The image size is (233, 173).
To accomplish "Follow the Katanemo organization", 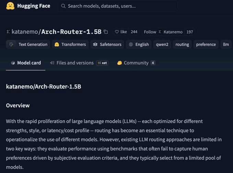I will [163, 32].
